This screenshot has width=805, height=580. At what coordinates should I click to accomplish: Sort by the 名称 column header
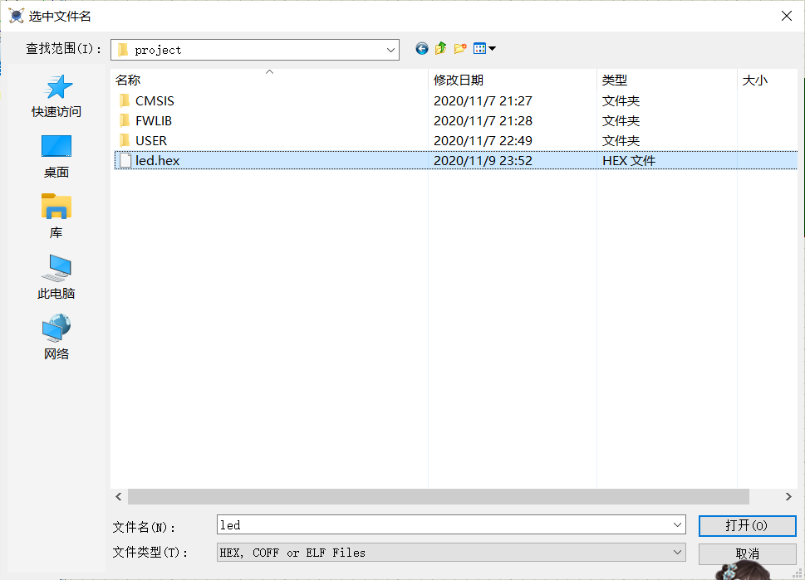269,80
